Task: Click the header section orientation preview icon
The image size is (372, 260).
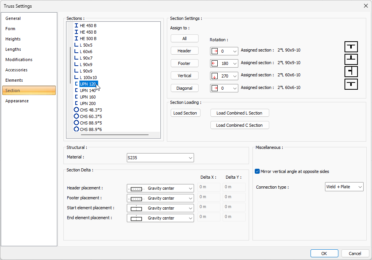Action: click(x=351, y=47)
